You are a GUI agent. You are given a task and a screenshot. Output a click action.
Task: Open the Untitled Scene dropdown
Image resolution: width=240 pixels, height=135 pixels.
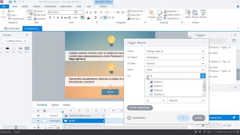[x=15, y=41]
